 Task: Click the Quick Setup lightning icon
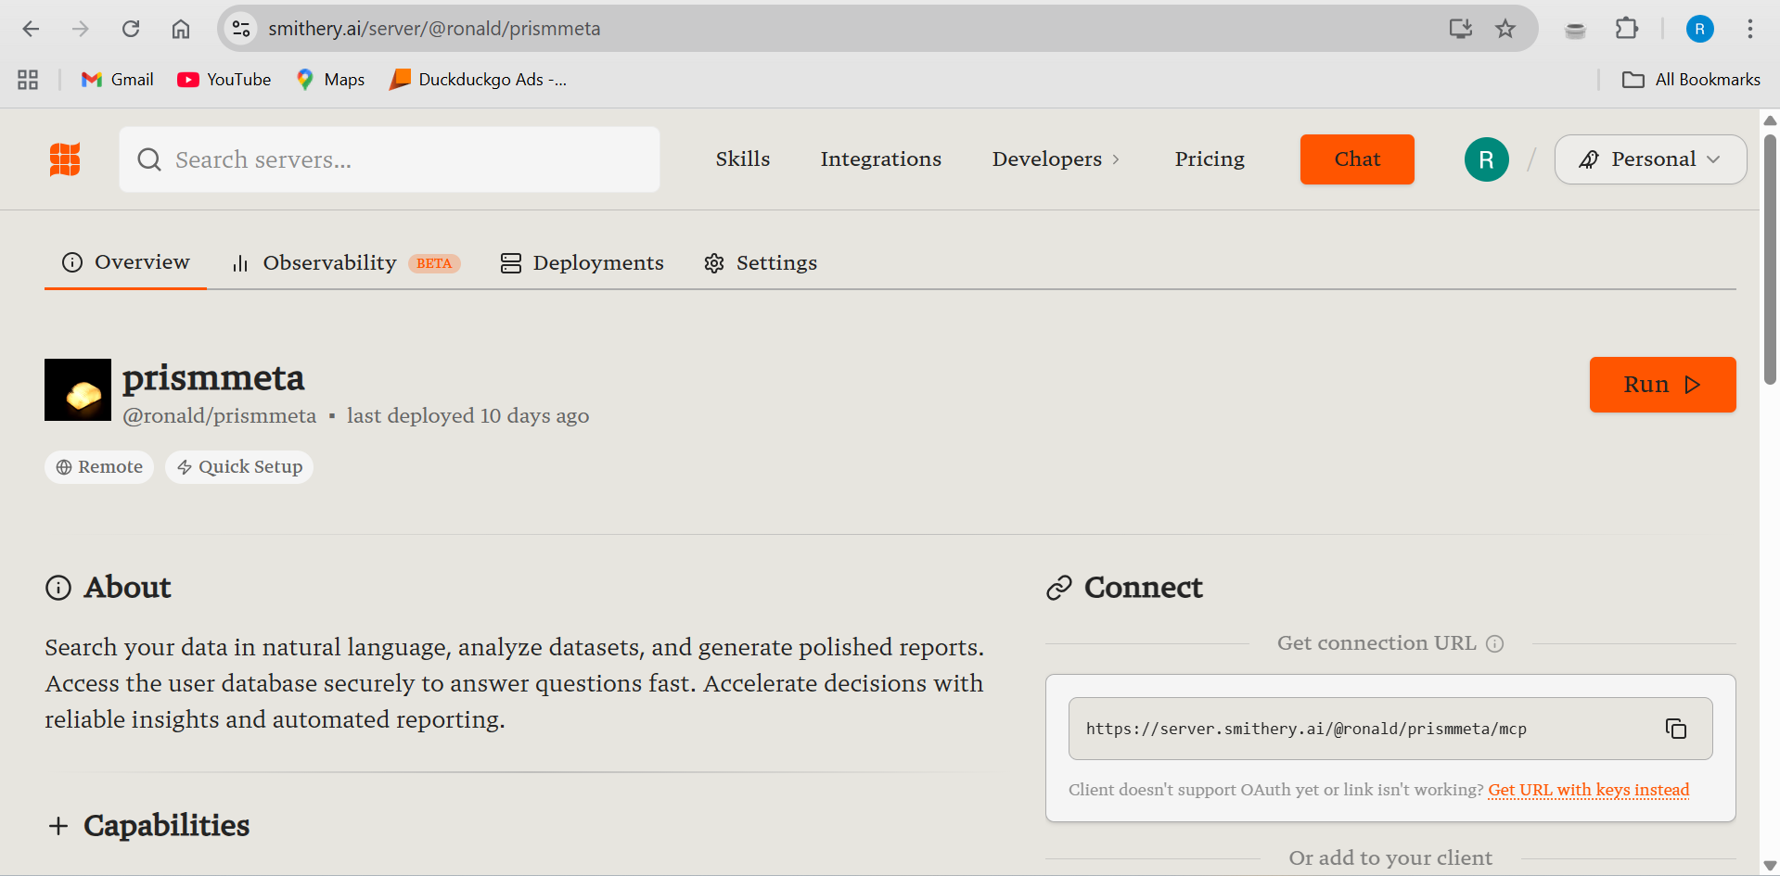[184, 466]
